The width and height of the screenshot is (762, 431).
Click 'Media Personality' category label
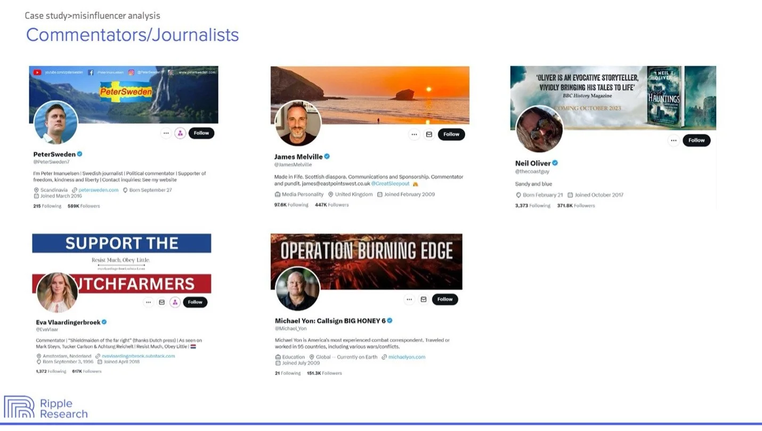tap(303, 194)
